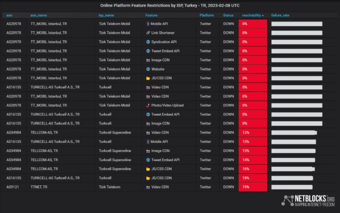340x213 pixels.
Task: Sort by the asn column header
Action: tap(9, 15)
